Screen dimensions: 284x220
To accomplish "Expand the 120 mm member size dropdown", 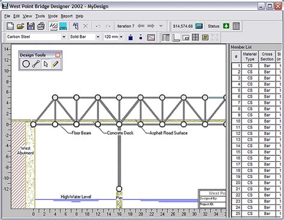I will (121, 37).
